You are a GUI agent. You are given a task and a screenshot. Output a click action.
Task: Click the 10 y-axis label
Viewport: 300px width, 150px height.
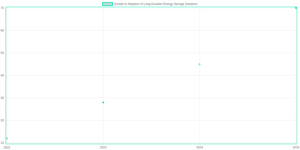click(x=2, y=142)
